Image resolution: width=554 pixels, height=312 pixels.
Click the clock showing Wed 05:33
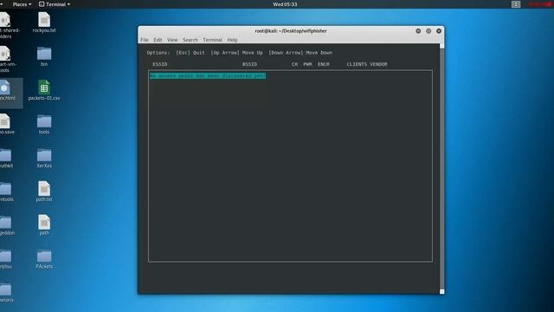pyautogui.click(x=285, y=4)
